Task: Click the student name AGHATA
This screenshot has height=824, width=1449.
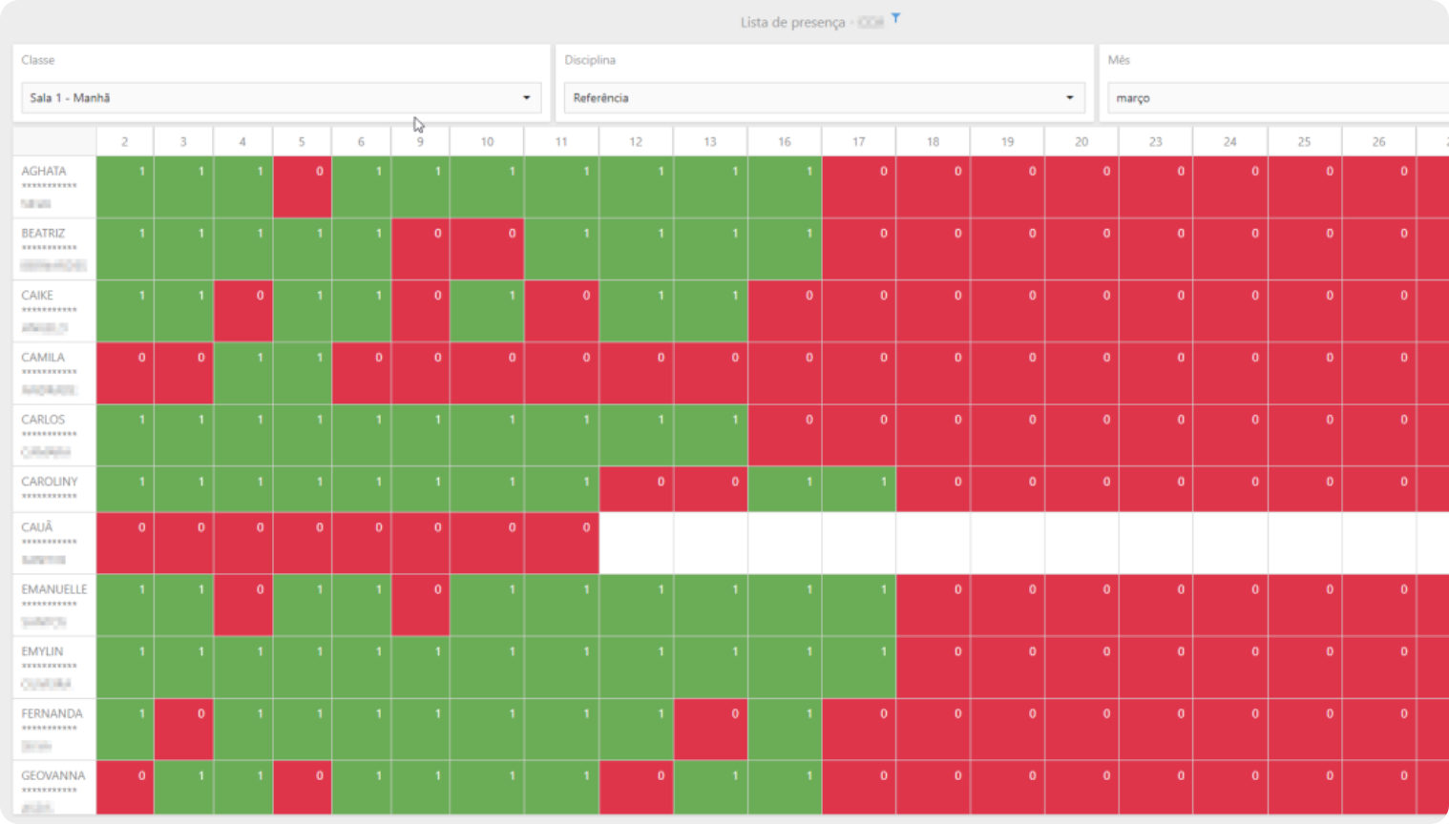Action: click(x=44, y=171)
